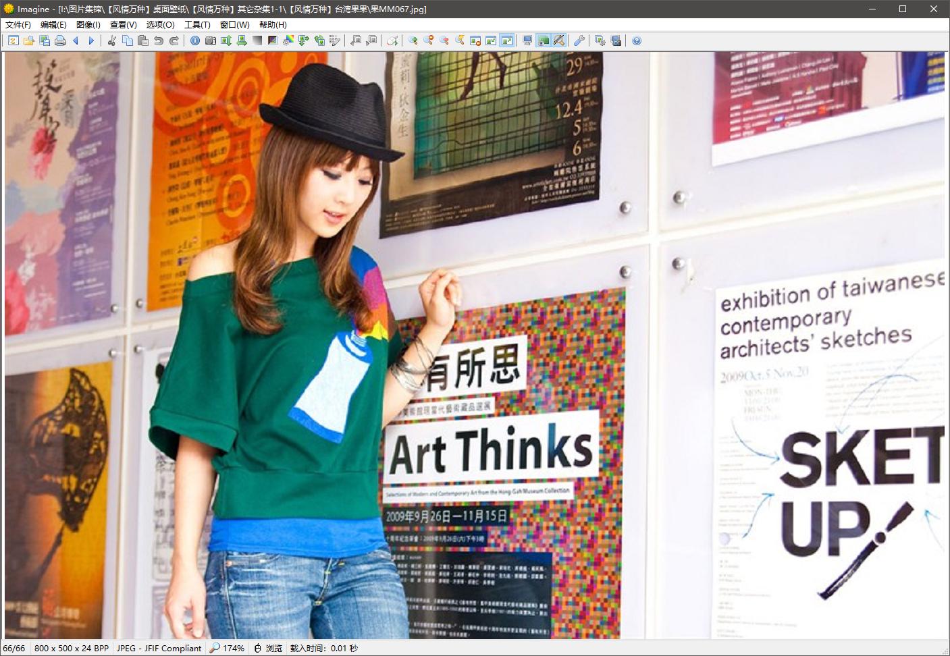The image size is (950, 656).
Task: Click the full screen monitor icon
Action: [527, 40]
